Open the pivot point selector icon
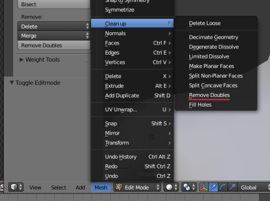The image size is (270, 201). tap(188, 187)
